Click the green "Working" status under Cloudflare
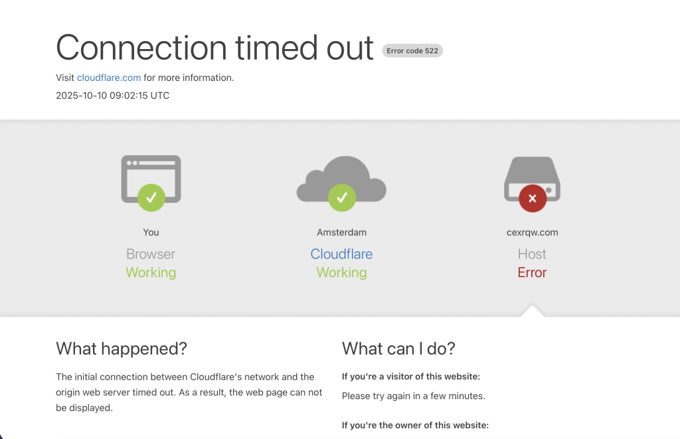680x439 pixels. click(x=341, y=273)
